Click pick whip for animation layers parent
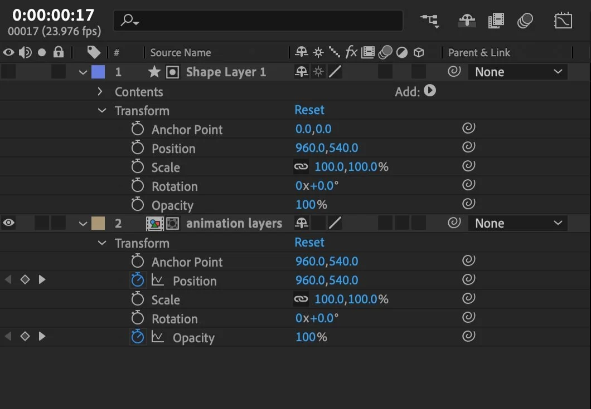This screenshot has height=409, width=591. point(454,223)
